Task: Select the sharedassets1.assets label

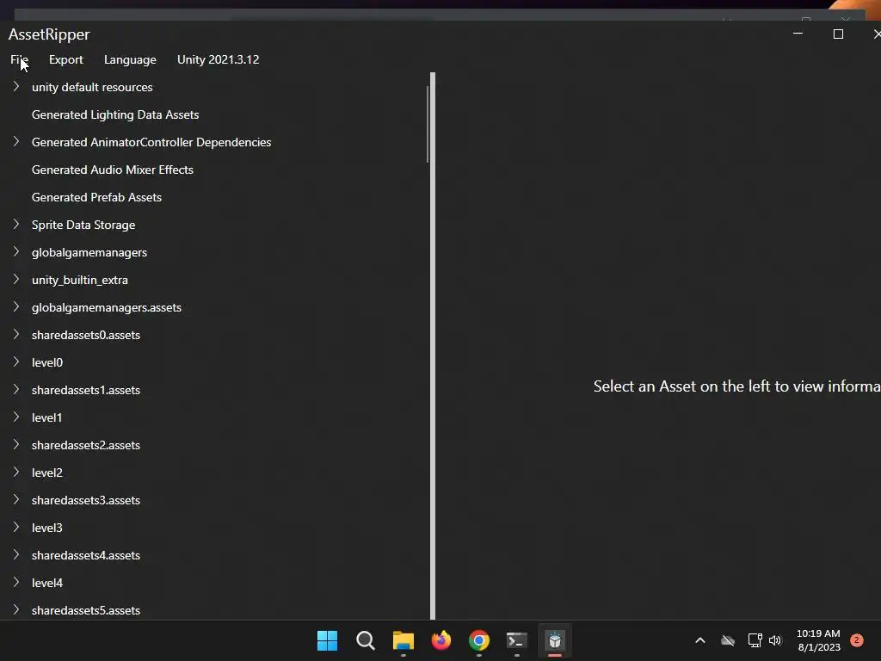Action: click(x=86, y=390)
